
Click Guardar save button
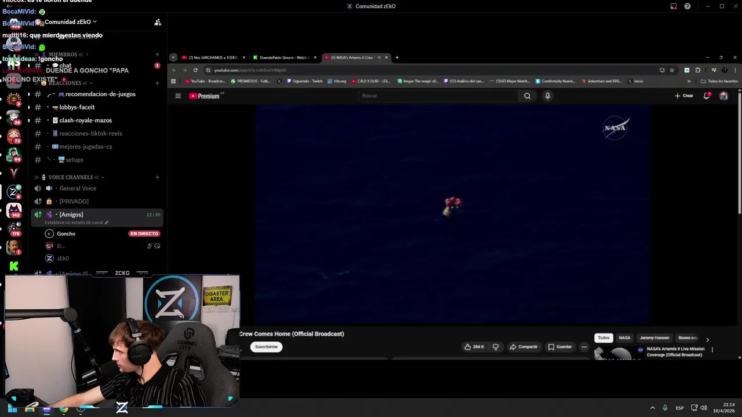click(560, 347)
